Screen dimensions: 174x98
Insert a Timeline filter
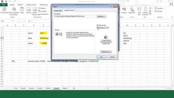click(124, 10)
